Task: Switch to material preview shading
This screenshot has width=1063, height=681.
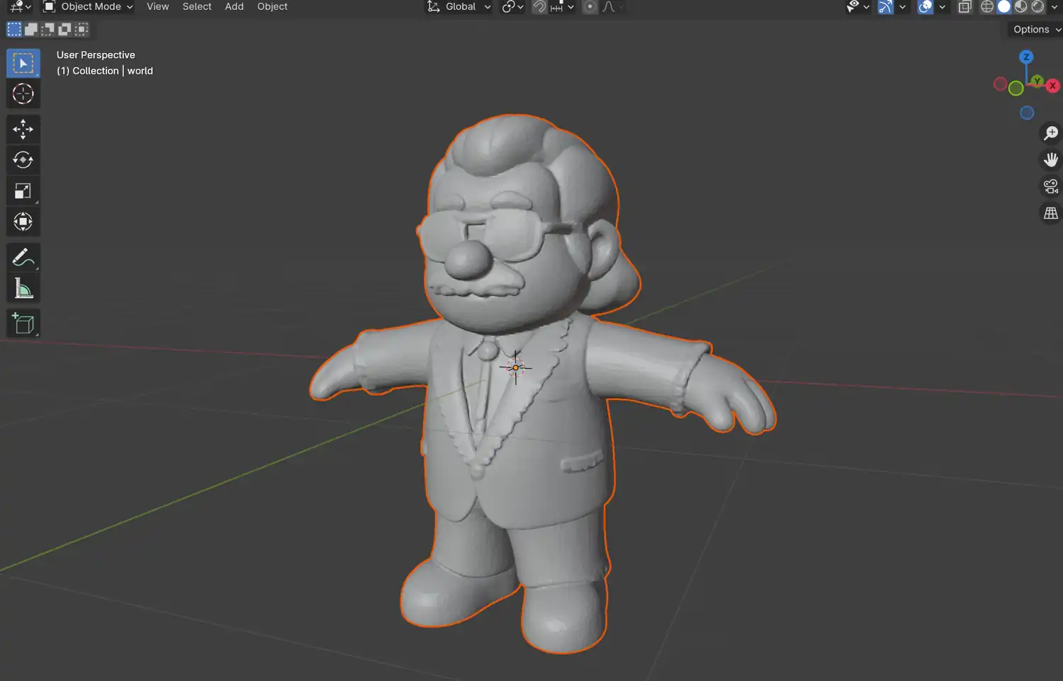Action: tap(1021, 7)
